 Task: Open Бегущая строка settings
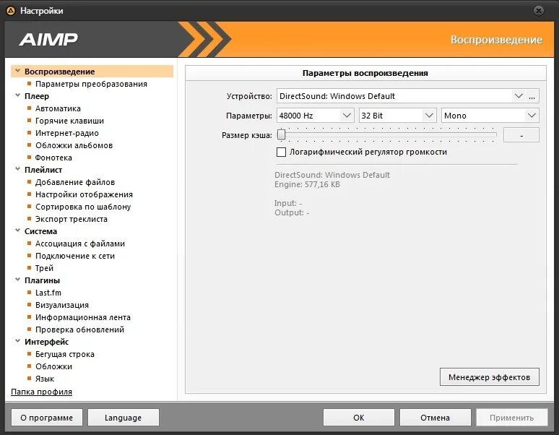tap(64, 354)
